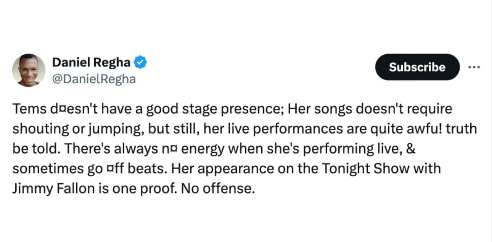Open the avatar thumbnail of the poster
This screenshot has height=242, width=492.
[29, 68]
